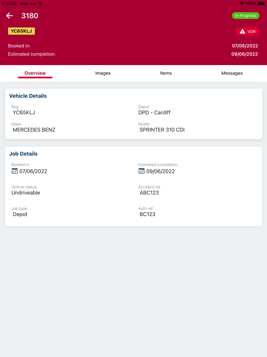Screen dimensions: 267x357
Task: Select the Auth ref value BC123
Action: click(x=147, y=214)
